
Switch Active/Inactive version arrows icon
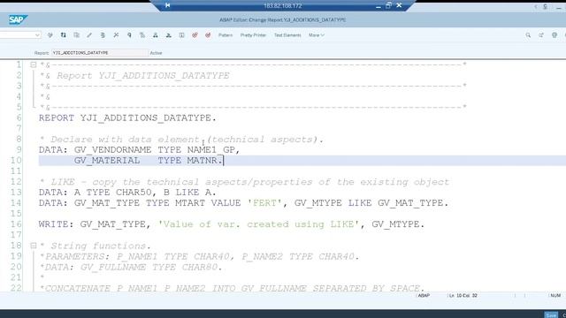tap(63, 35)
